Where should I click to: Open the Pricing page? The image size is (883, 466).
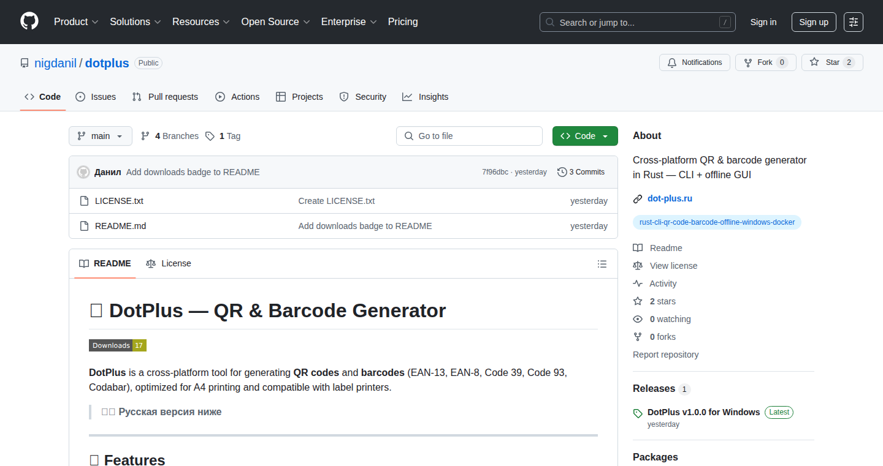[x=403, y=21]
